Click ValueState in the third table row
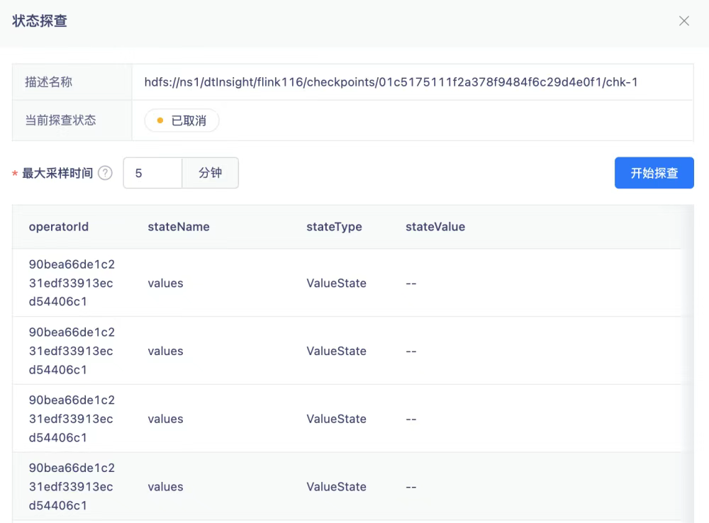The height and width of the screenshot is (523, 709). 336,419
